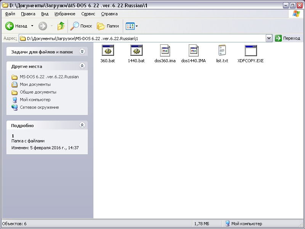Screen dimensions: 305x229
Task: Select the 360.bat file icon
Action: (x=108, y=50)
